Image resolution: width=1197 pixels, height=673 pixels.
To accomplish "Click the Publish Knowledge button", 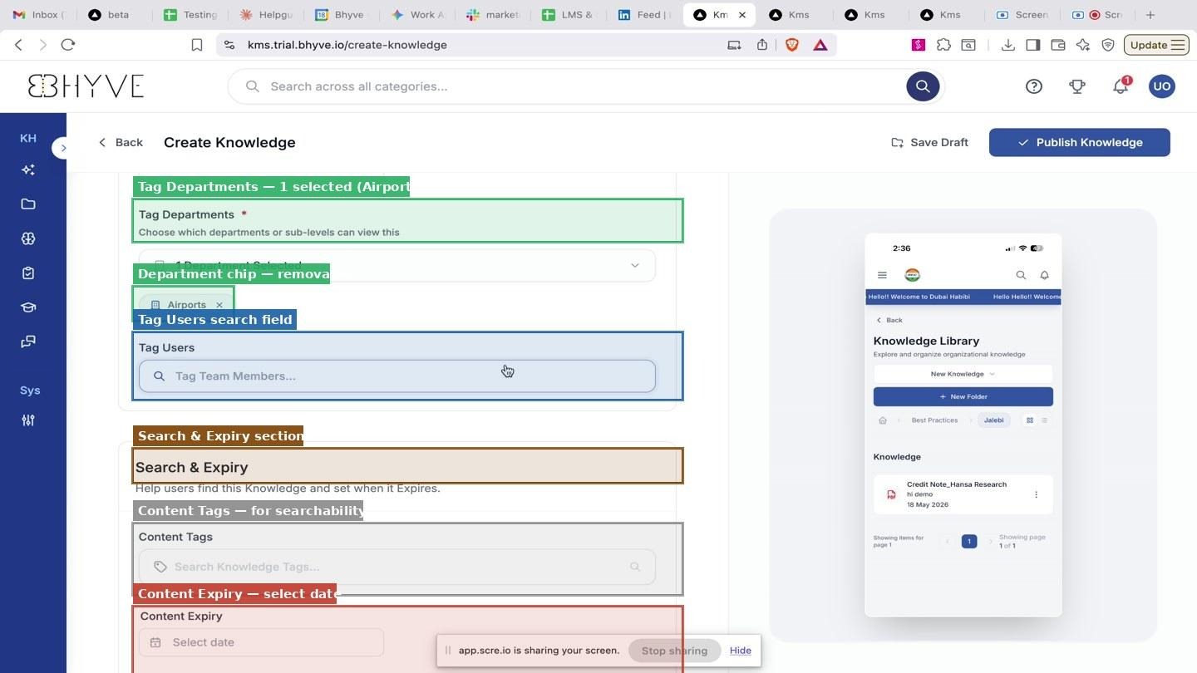I will click(1080, 142).
